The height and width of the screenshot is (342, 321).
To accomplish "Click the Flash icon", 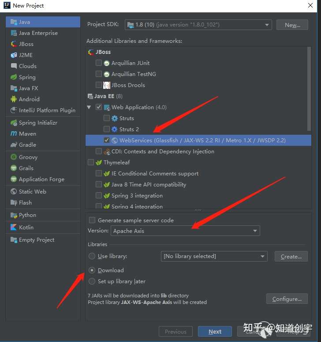I will [x=14, y=202].
